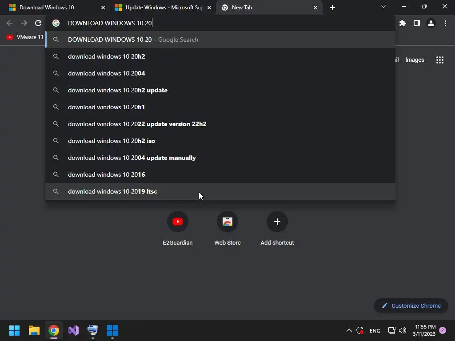Viewport: 455px width, 341px height.
Task: Select suggestion download windows 10 2004
Action: click(220, 73)
